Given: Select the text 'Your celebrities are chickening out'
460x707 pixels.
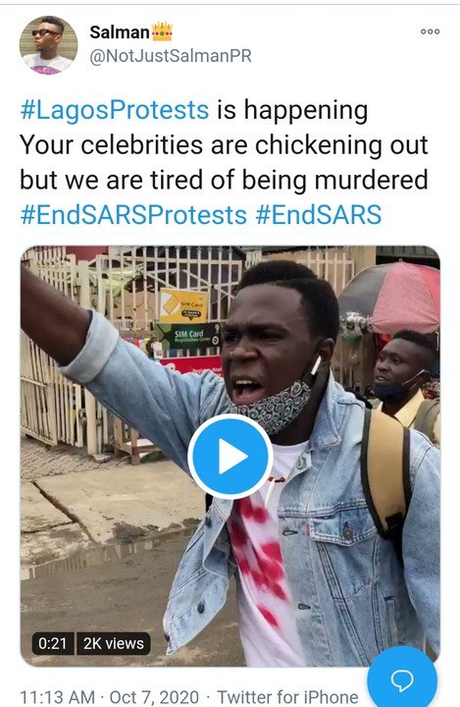Looking at the screenshot, I should point(224,145).
